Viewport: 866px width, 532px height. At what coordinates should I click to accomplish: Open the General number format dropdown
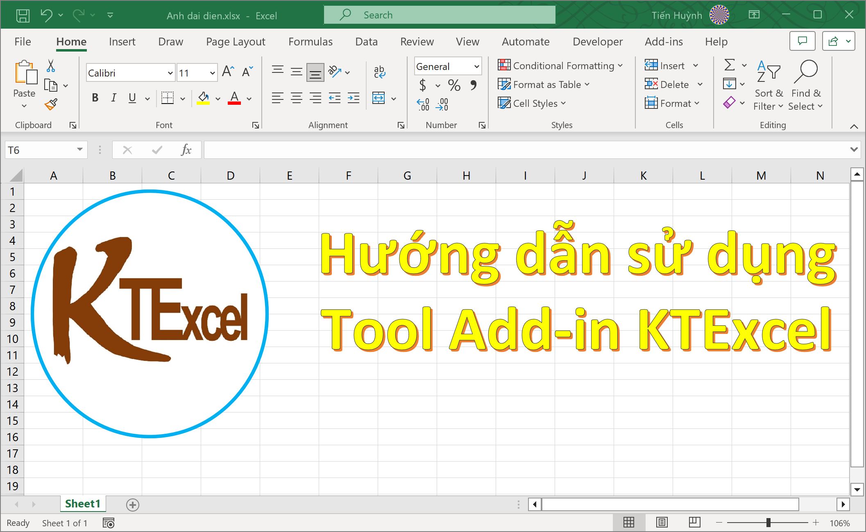(x=476, y=66)
